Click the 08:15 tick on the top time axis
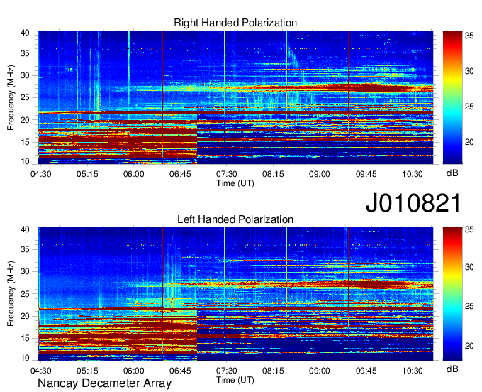482x392 pixels. click(x=273, y=174)
